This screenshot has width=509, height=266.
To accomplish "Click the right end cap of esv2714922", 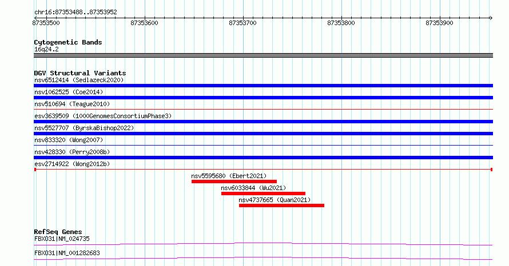I will [x=491, y=170].
